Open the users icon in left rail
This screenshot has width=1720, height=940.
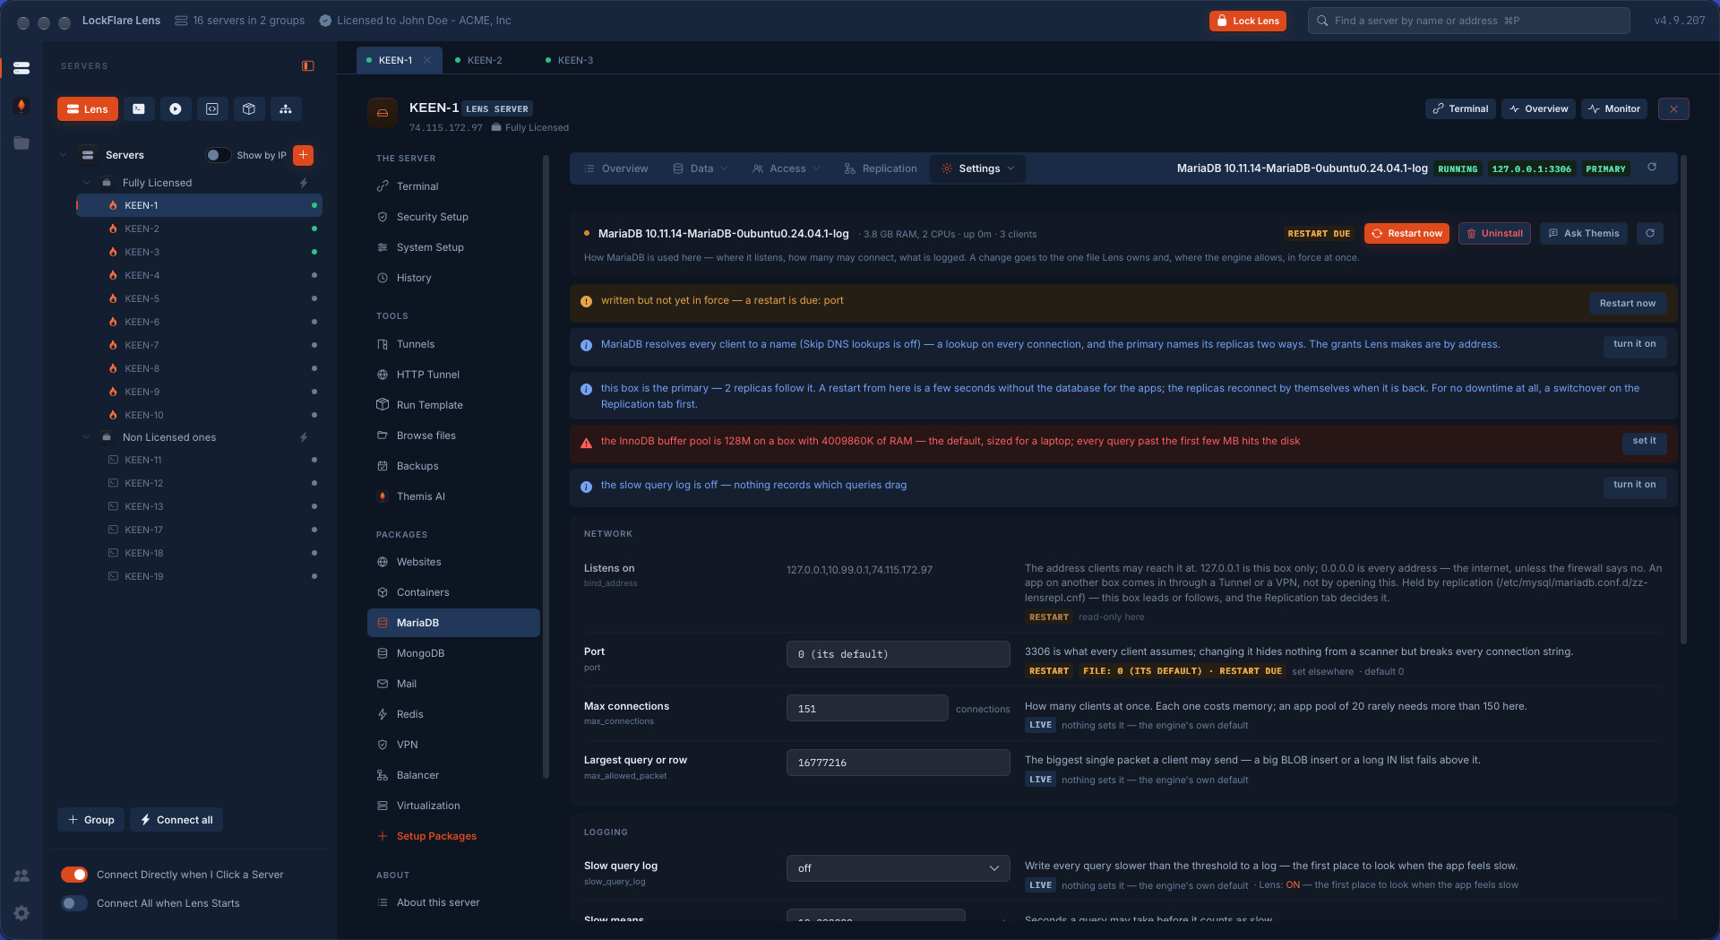click(21, 875)
